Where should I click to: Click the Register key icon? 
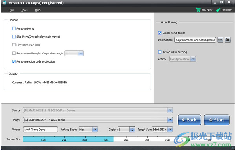pyautogui.click(x=218, y=10)
